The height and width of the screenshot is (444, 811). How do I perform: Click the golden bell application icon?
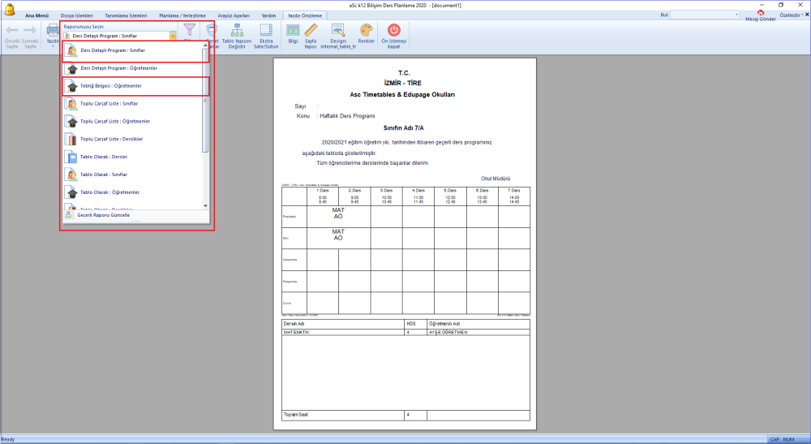coord(9,8)
